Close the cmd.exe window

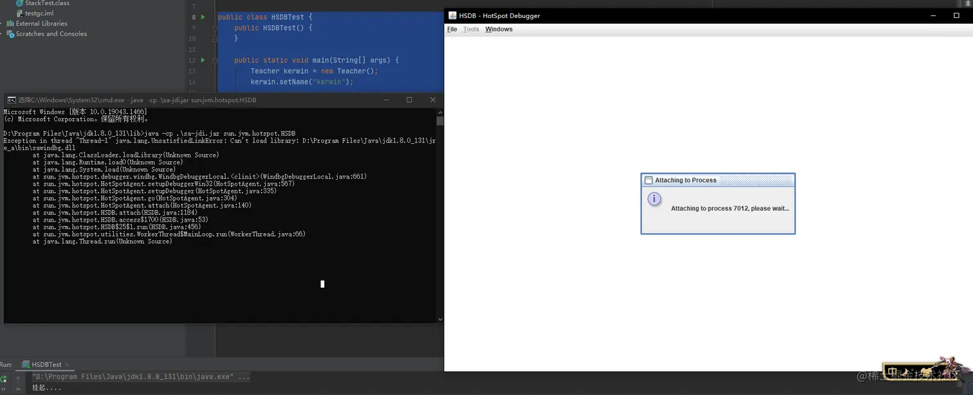pyautogui.click(x=433, y=100)
